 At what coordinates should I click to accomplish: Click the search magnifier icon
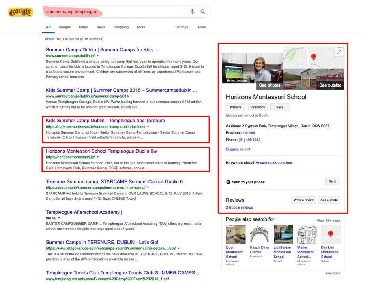(x=203, y=11)
